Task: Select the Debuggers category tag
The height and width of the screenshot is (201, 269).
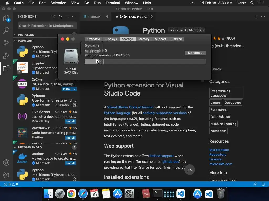Action: coord(233,103)
